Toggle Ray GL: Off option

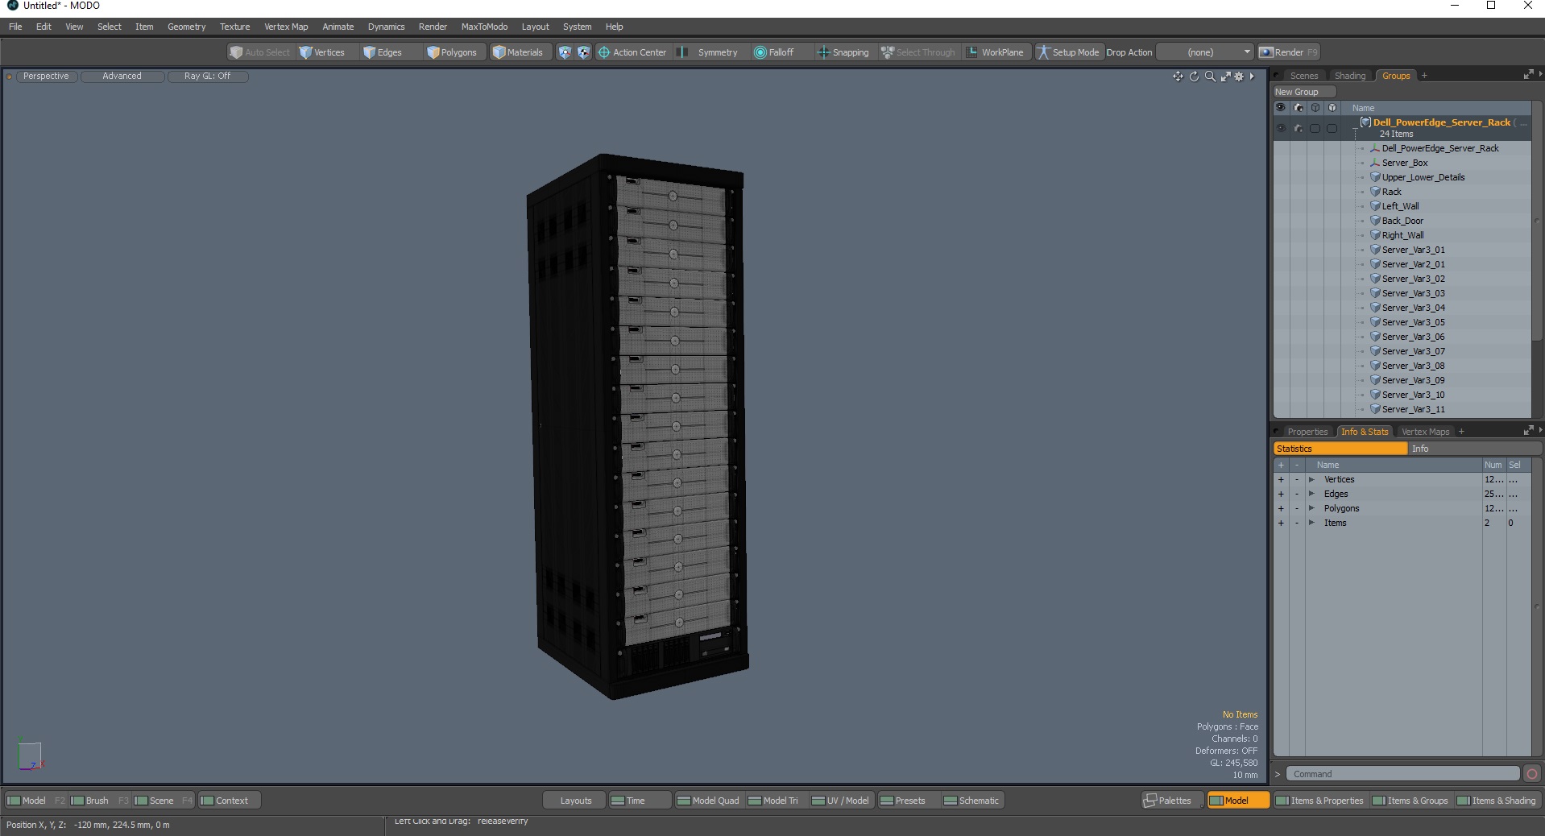click(x=207, y=77)
